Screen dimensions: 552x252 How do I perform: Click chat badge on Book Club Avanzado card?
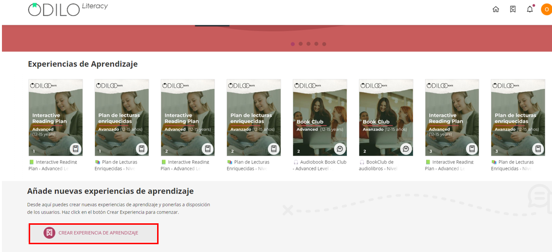point(406,149)
